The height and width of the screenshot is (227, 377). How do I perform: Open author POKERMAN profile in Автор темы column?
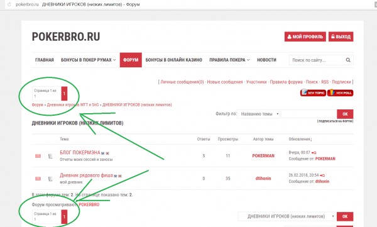263,156
